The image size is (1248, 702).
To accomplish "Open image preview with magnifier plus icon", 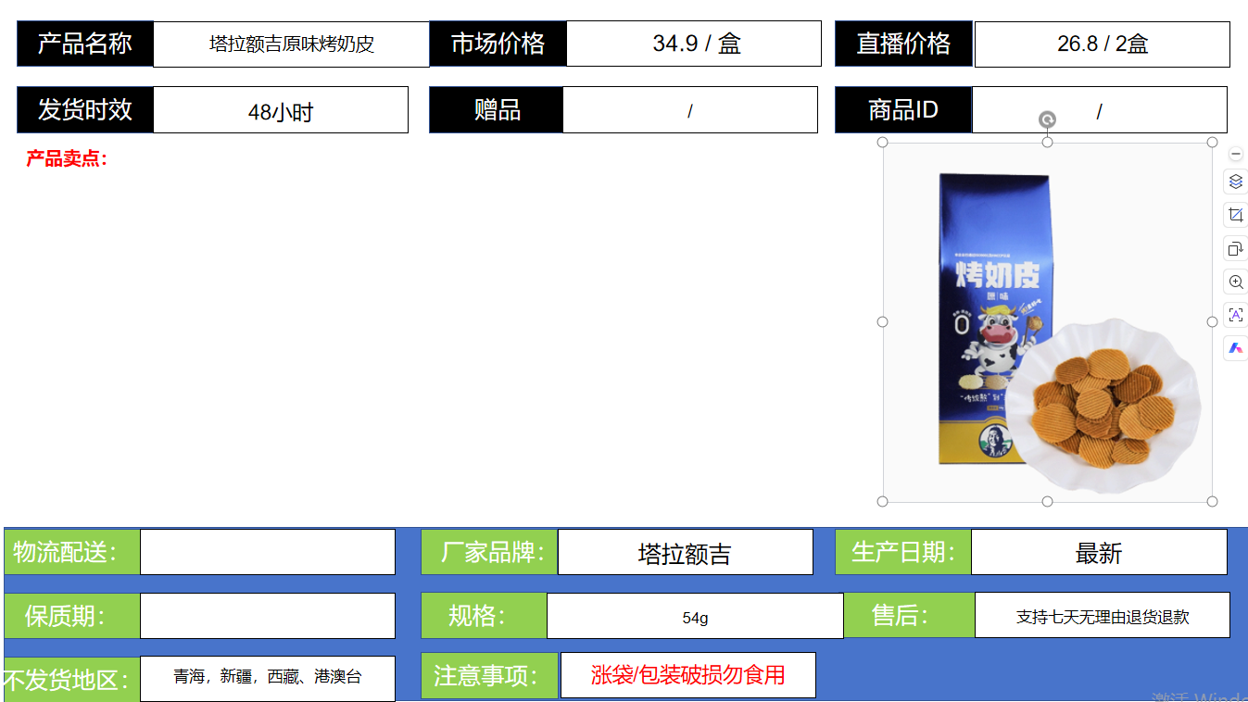I will click(x=1235, y=282).
